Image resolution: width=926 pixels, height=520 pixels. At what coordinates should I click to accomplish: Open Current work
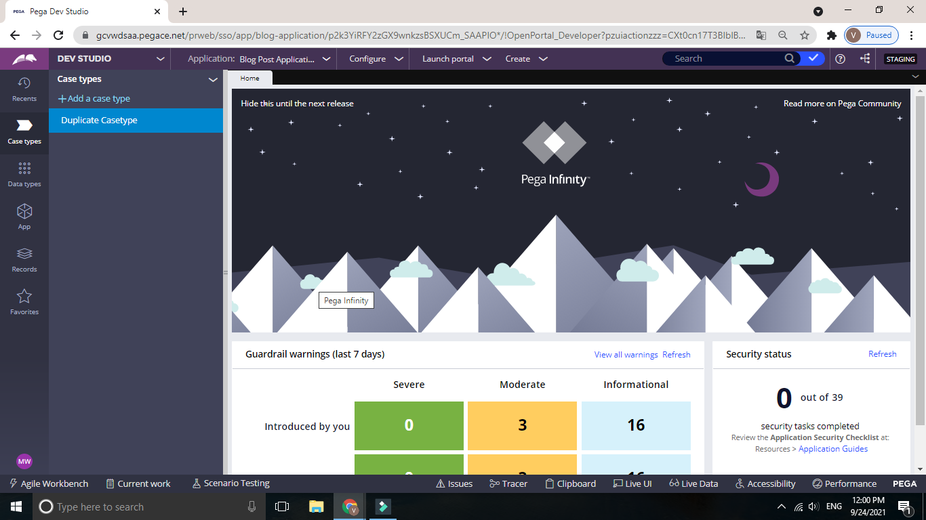coord(138,483)
